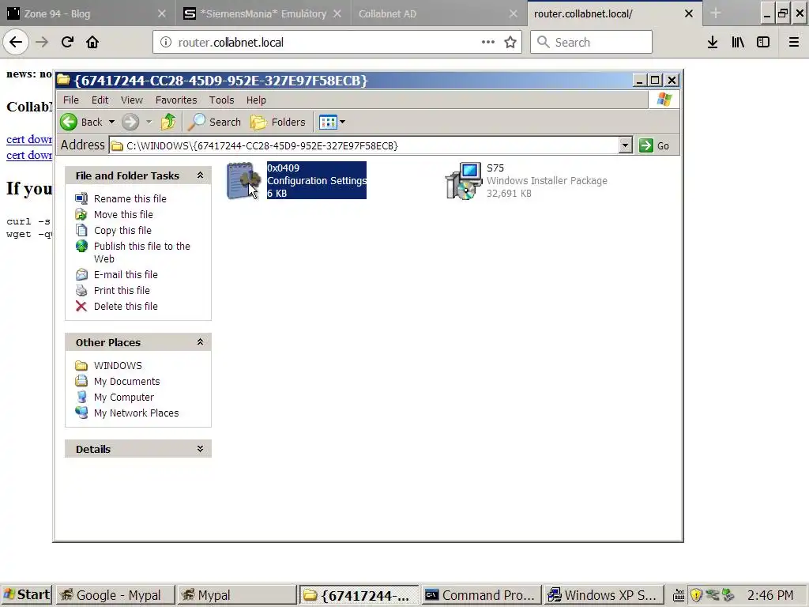Click the Go button beside Address bar
809x607 pixels.
point(654,145)
